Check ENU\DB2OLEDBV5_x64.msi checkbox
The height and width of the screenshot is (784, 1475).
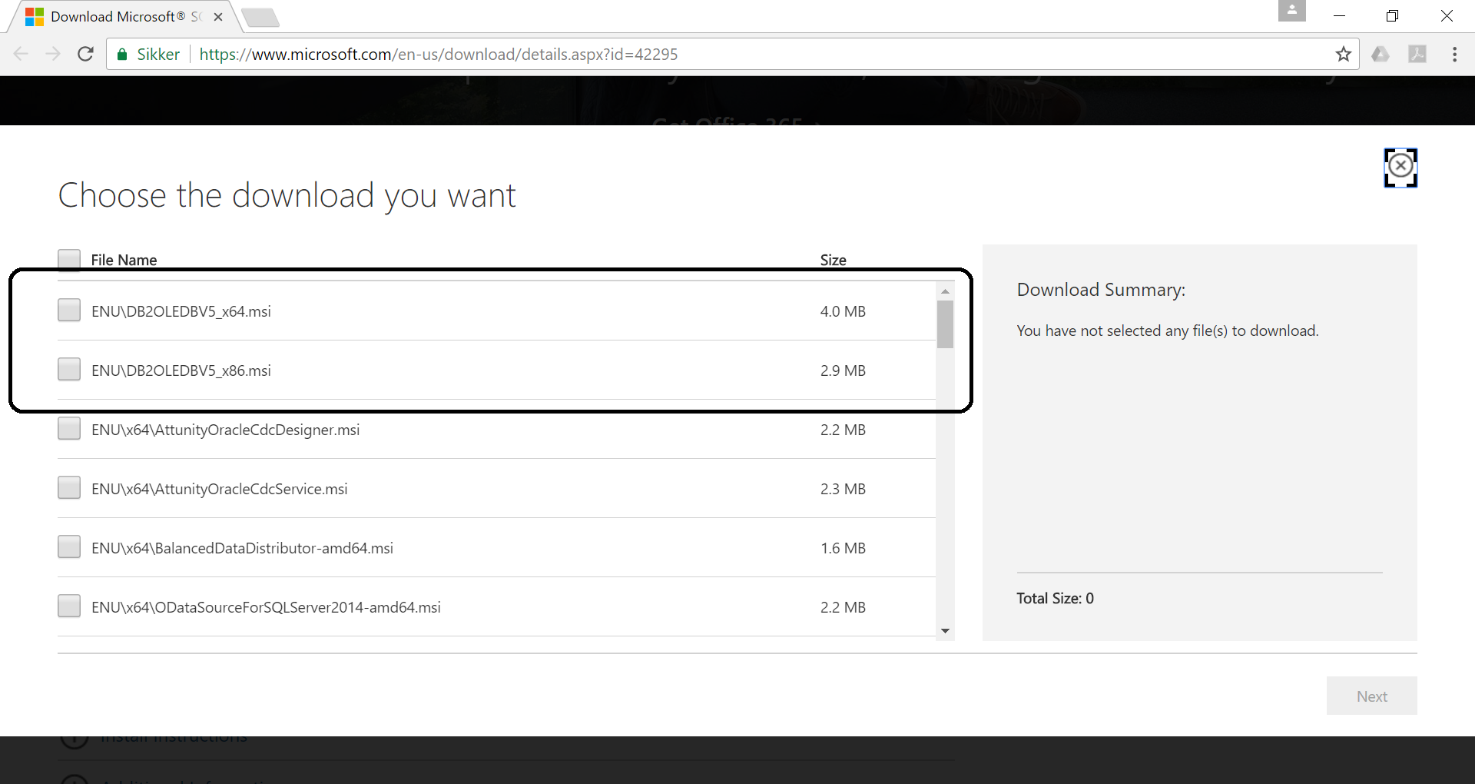click(69, 310)
